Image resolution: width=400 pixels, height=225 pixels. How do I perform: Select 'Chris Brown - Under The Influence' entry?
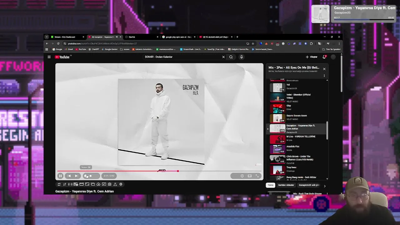click(x=297, y=159)
